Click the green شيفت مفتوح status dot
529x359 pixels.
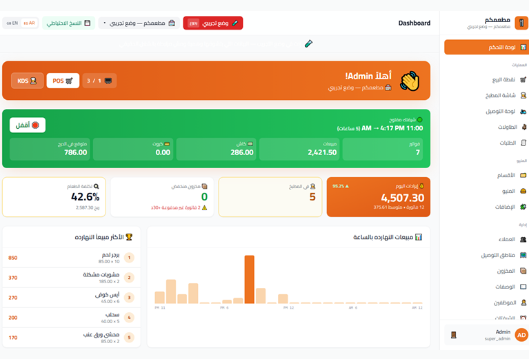tap(420, 120)
